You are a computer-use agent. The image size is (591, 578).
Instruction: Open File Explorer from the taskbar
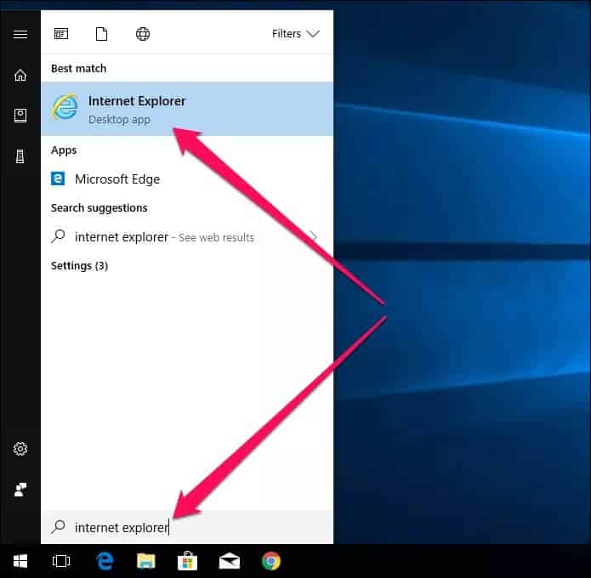coord(146,561)
